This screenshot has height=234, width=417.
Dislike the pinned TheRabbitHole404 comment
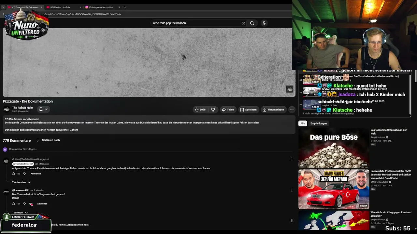pyautogui.click(x=24, y=174)
